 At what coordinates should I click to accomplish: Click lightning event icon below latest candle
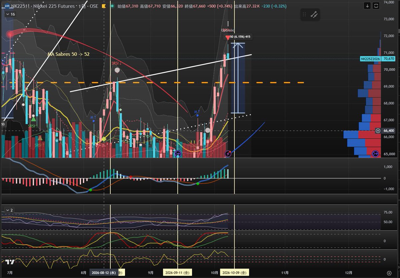(x=228, y=154)
